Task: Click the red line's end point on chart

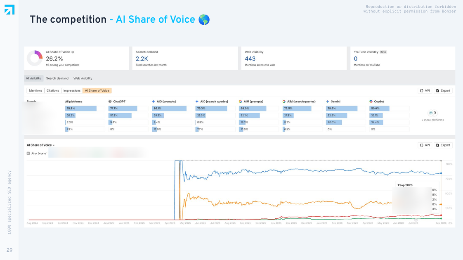Action: pyautogui.click(x=441, y=215)
